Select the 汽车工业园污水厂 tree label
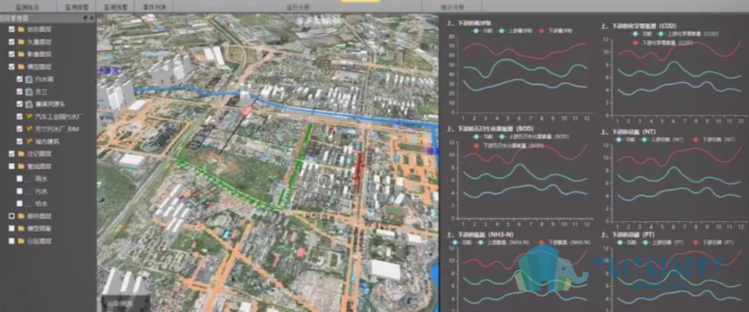This screenshot has width=749, height=312. 59,117
